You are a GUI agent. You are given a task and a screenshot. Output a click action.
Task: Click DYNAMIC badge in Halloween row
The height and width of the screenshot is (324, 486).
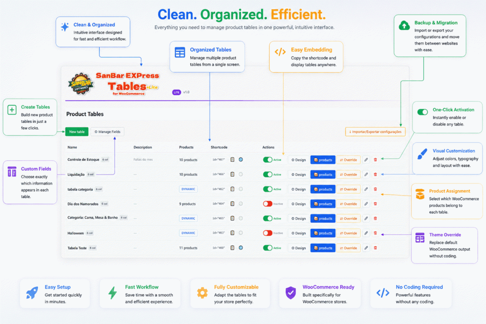[188, 233]
